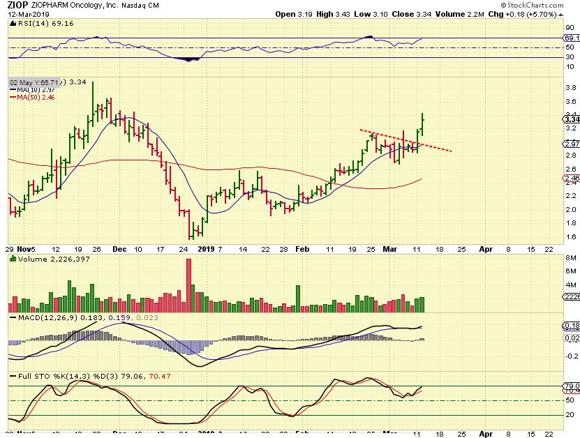Click the 3.34 current price tag on right axis
This screenshot has height=438, width=580.
570,119
